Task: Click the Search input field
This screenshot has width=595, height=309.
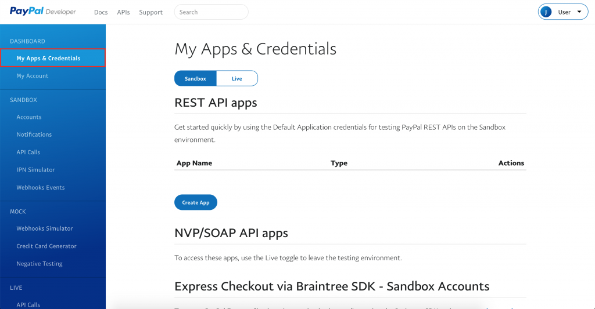Action: point(211,12)
